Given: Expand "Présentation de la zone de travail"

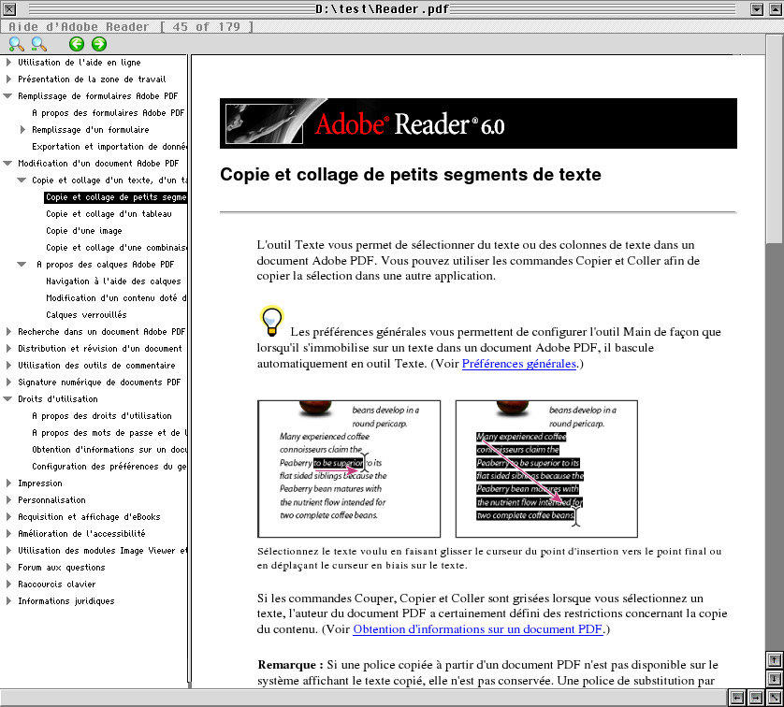Looking at the screenshot, I should pyautogui.click(x=8, y=79).
